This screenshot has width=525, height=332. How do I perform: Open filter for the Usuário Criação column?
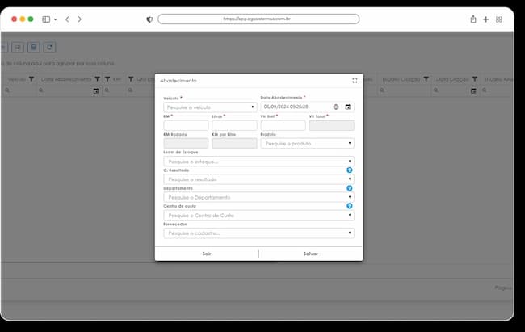pos(426,79)
